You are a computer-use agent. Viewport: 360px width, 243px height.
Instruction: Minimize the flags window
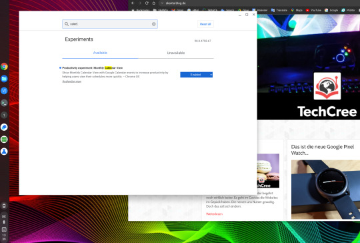(x=240, y=15)
